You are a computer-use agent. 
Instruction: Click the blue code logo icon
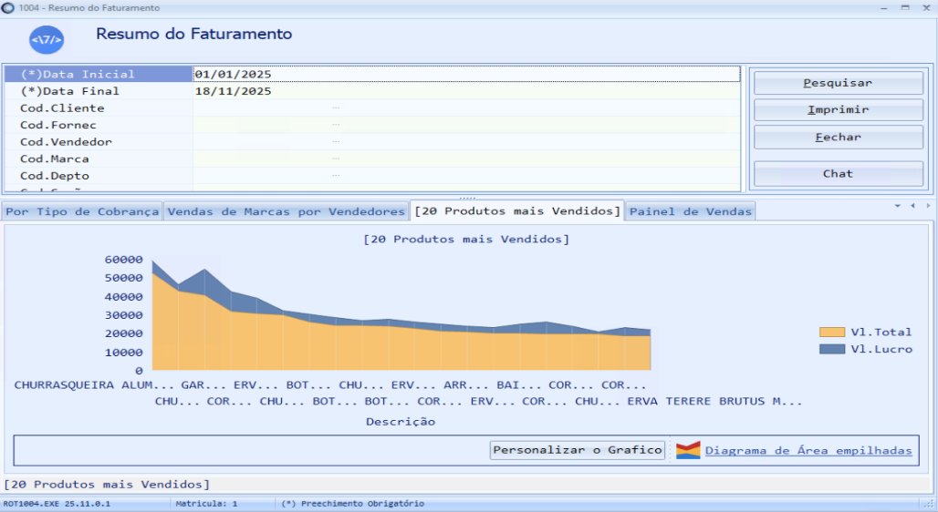pyautogui.click(x=47, y=40)
